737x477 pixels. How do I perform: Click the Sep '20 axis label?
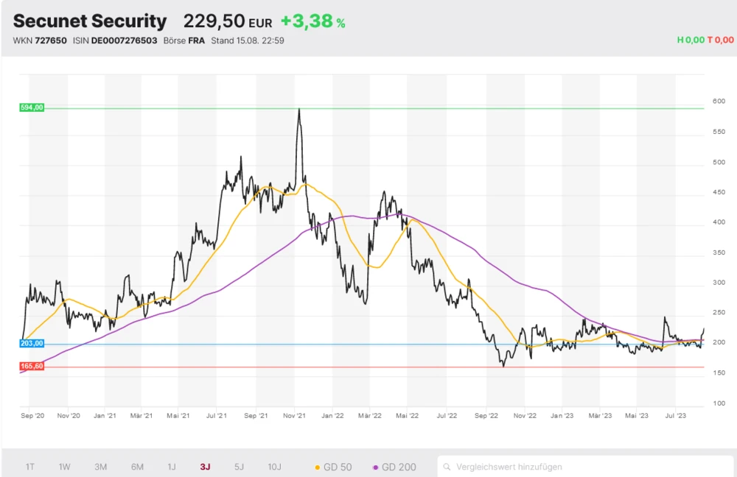pos(32,415)
